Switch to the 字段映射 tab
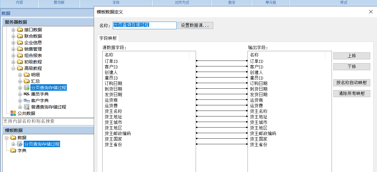Viewport: 377px width, 172px height. (108, 38)
